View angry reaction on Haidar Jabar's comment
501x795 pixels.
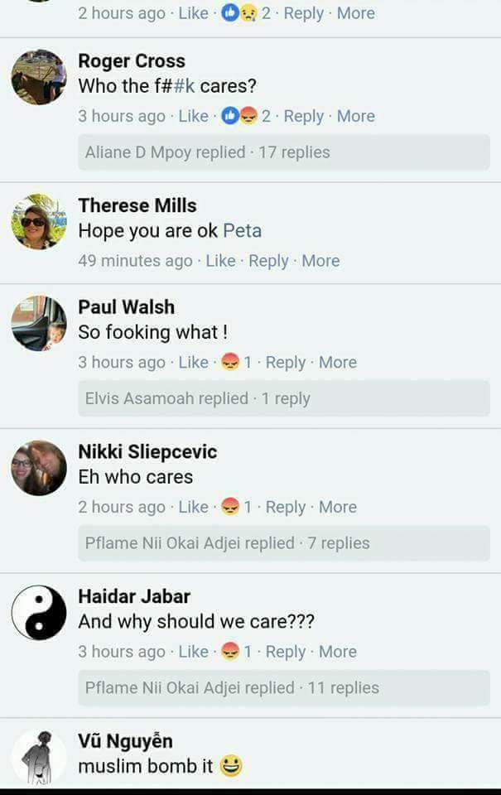tap(236, 651)
